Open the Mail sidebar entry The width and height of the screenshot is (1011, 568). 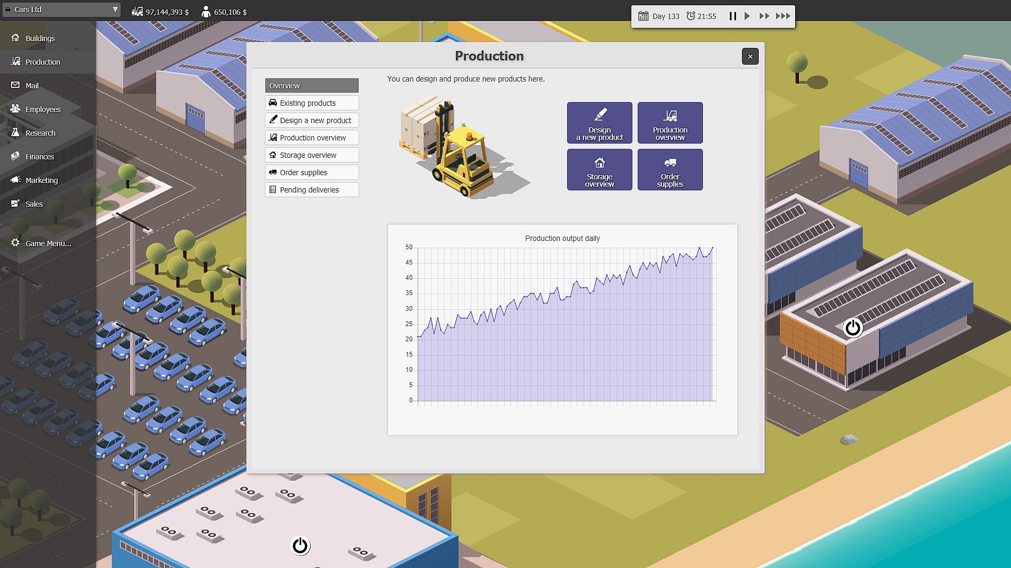(x=32, y=86)
